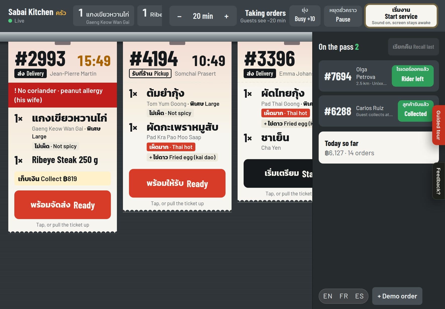Click the Delivery badge on order #3396
Image resolution: width=445 pixels, height=309 pixels.
(260, 73)
